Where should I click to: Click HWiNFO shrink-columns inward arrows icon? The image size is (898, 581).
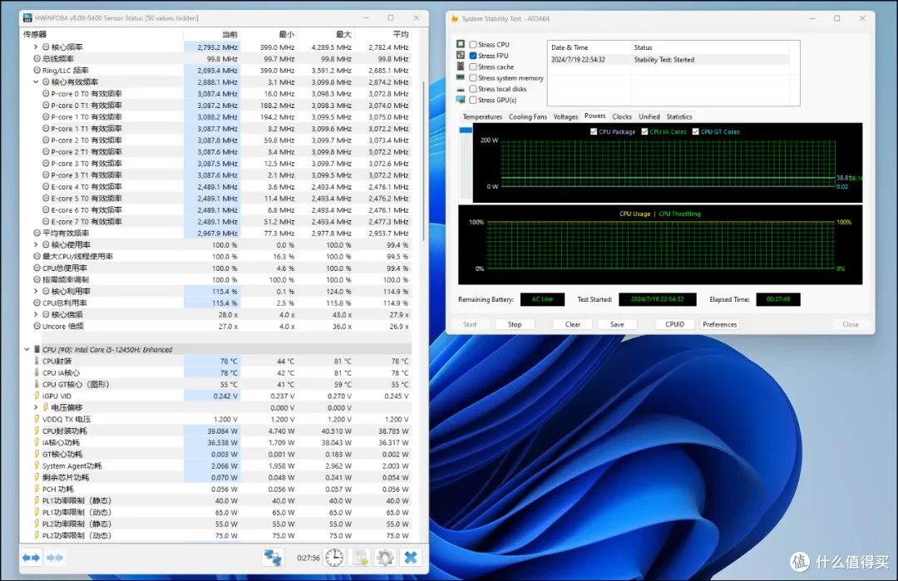click(54, 558)
